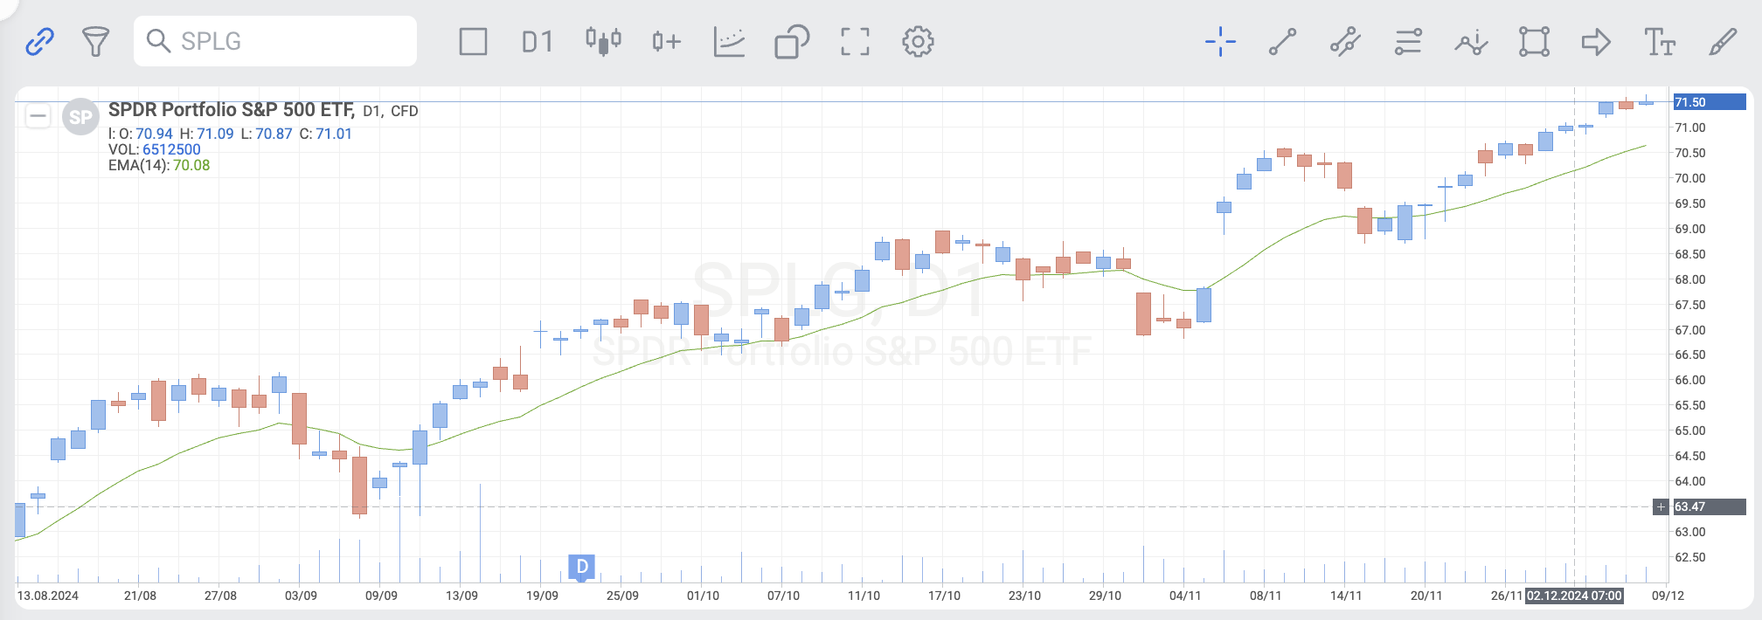Click the 04/11 date axis label
Viewport: 1762px width, 620px height.
[1185, 596]
